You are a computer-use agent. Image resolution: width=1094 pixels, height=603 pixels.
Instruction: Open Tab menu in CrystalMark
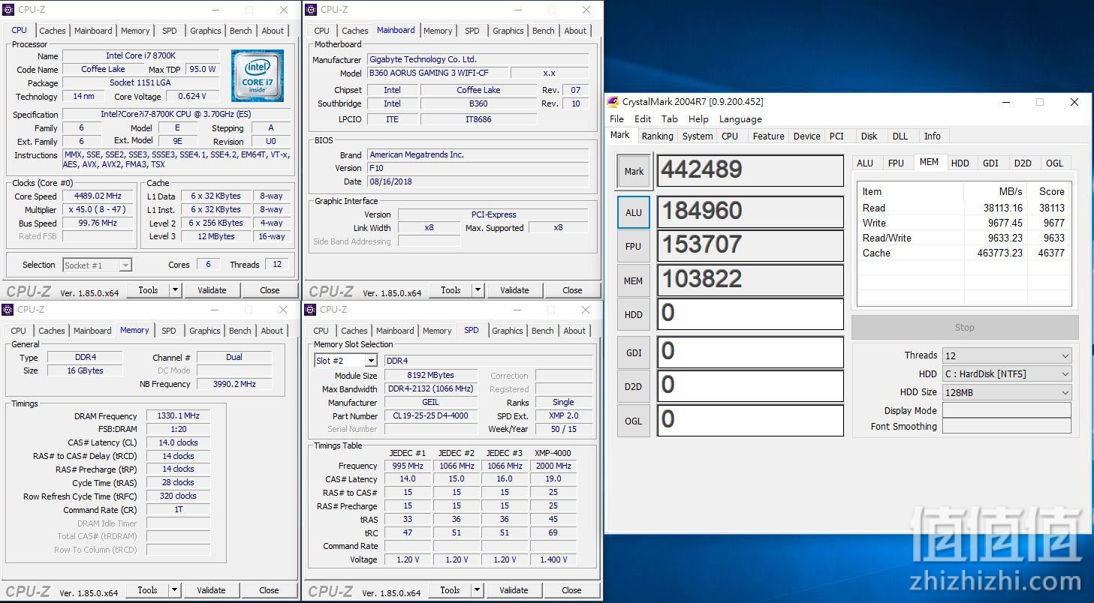click(670, 119)
